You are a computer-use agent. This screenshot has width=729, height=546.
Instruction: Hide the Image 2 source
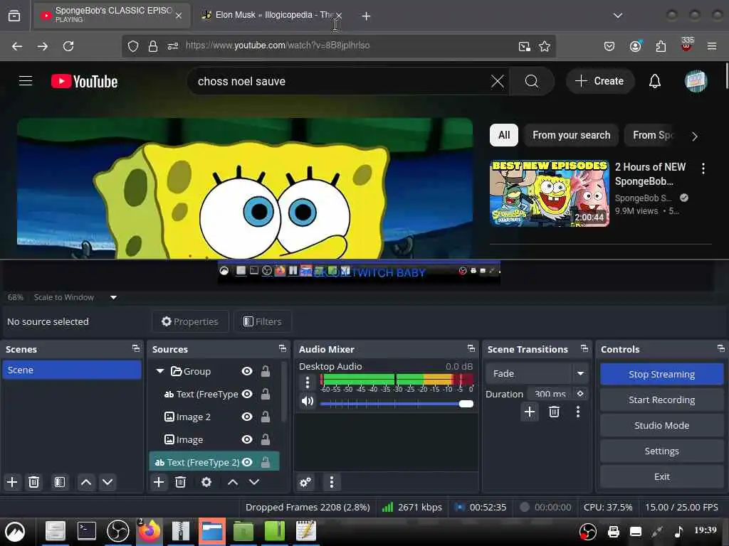click(247, 417)
